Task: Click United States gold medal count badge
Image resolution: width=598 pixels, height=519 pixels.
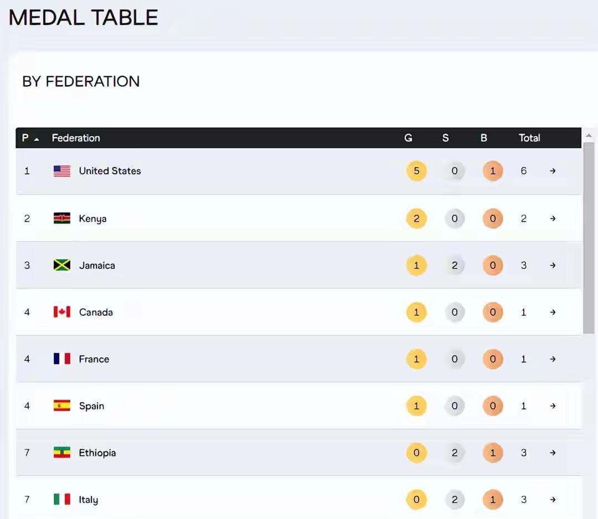Action: pos(416,171)
